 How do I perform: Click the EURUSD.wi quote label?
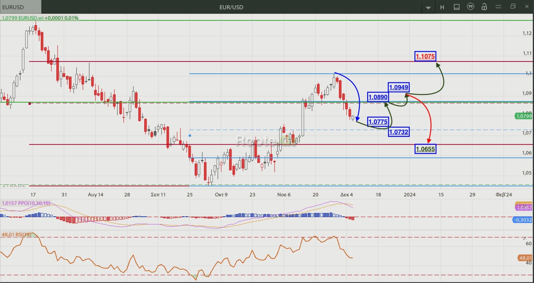click(x=40, y=18)
